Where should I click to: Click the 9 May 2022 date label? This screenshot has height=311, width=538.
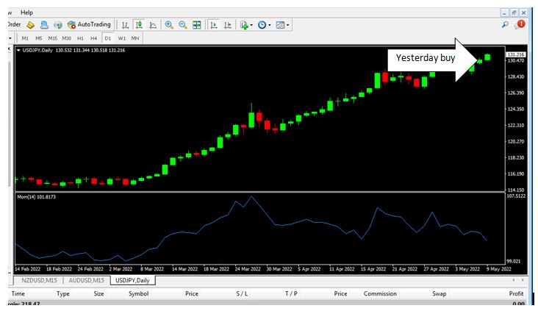click(499, 269)
